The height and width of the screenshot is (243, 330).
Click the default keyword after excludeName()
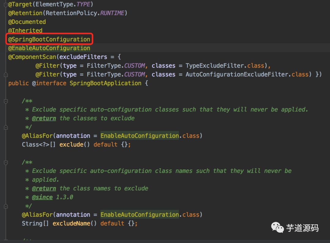pos(112,223)
